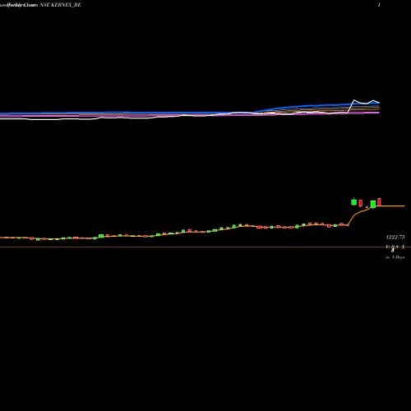Click the white indicator line's peak in the upper panel
The width and height of the screenshot is (411, 411).
[x=354, y=100]
